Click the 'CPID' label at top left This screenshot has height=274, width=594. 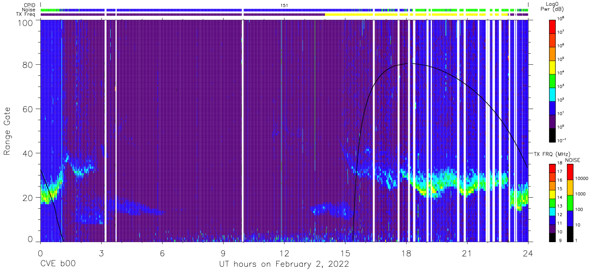pos(29,5)
